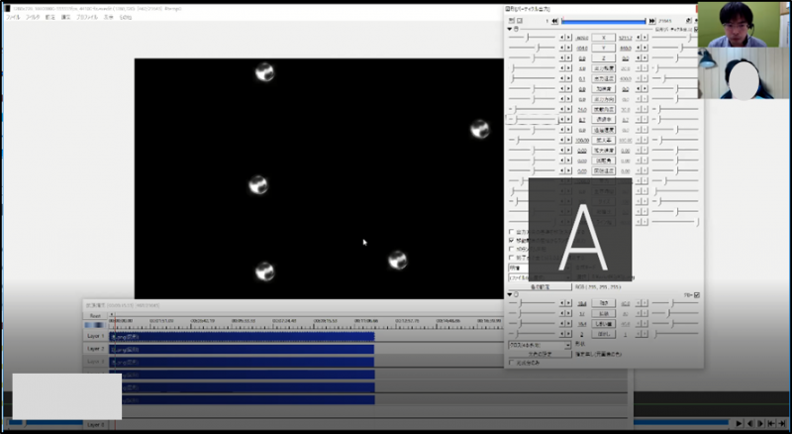Open the cross shape dropdown
Viewport: 792px width, 434px height.
(539, 347)
